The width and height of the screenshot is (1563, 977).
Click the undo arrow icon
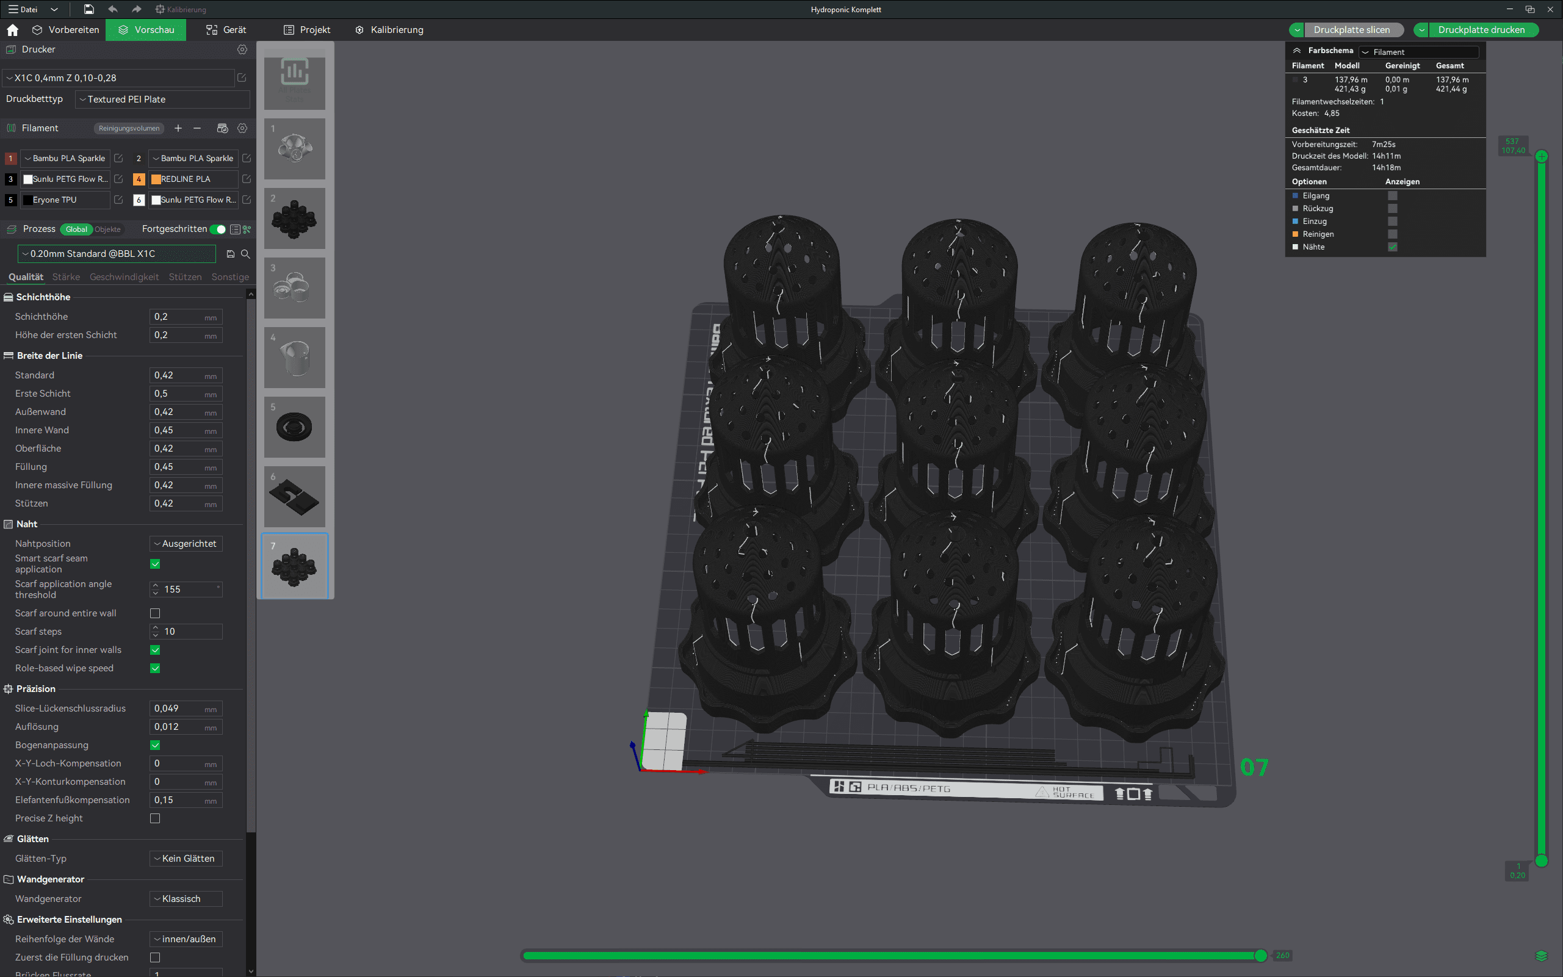point(113,9)
